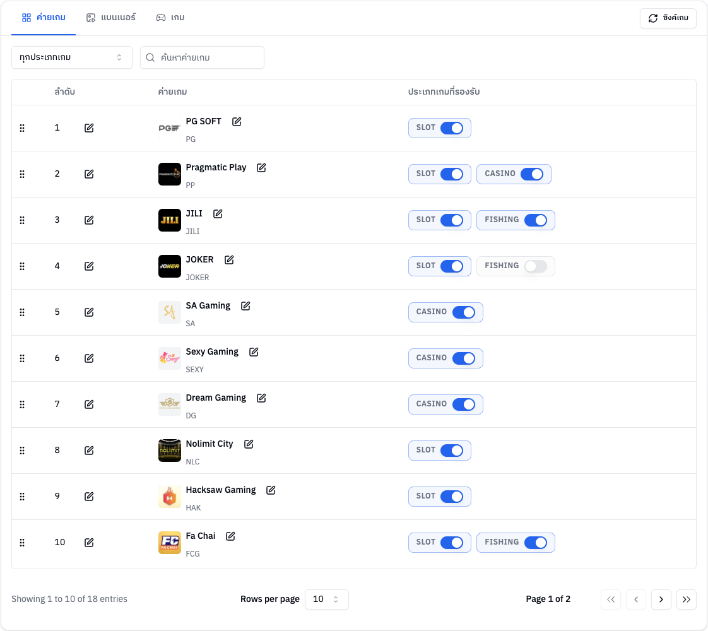708x631 pixels.
Task: Toggle CASINO switch for SA Gaming
Action: coord(464,312)
